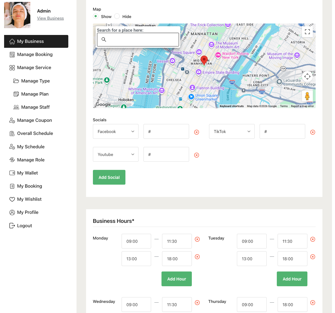335x313 pixels.
Task: Click Flatiron Building map marker
Action: tap(192, 88)
